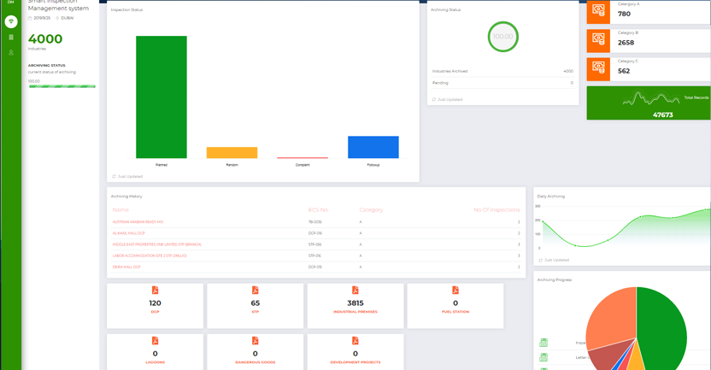The image size is (711, 370).
Task: Click the Total Records sparkline graphic
Action: tap(651, 98)
